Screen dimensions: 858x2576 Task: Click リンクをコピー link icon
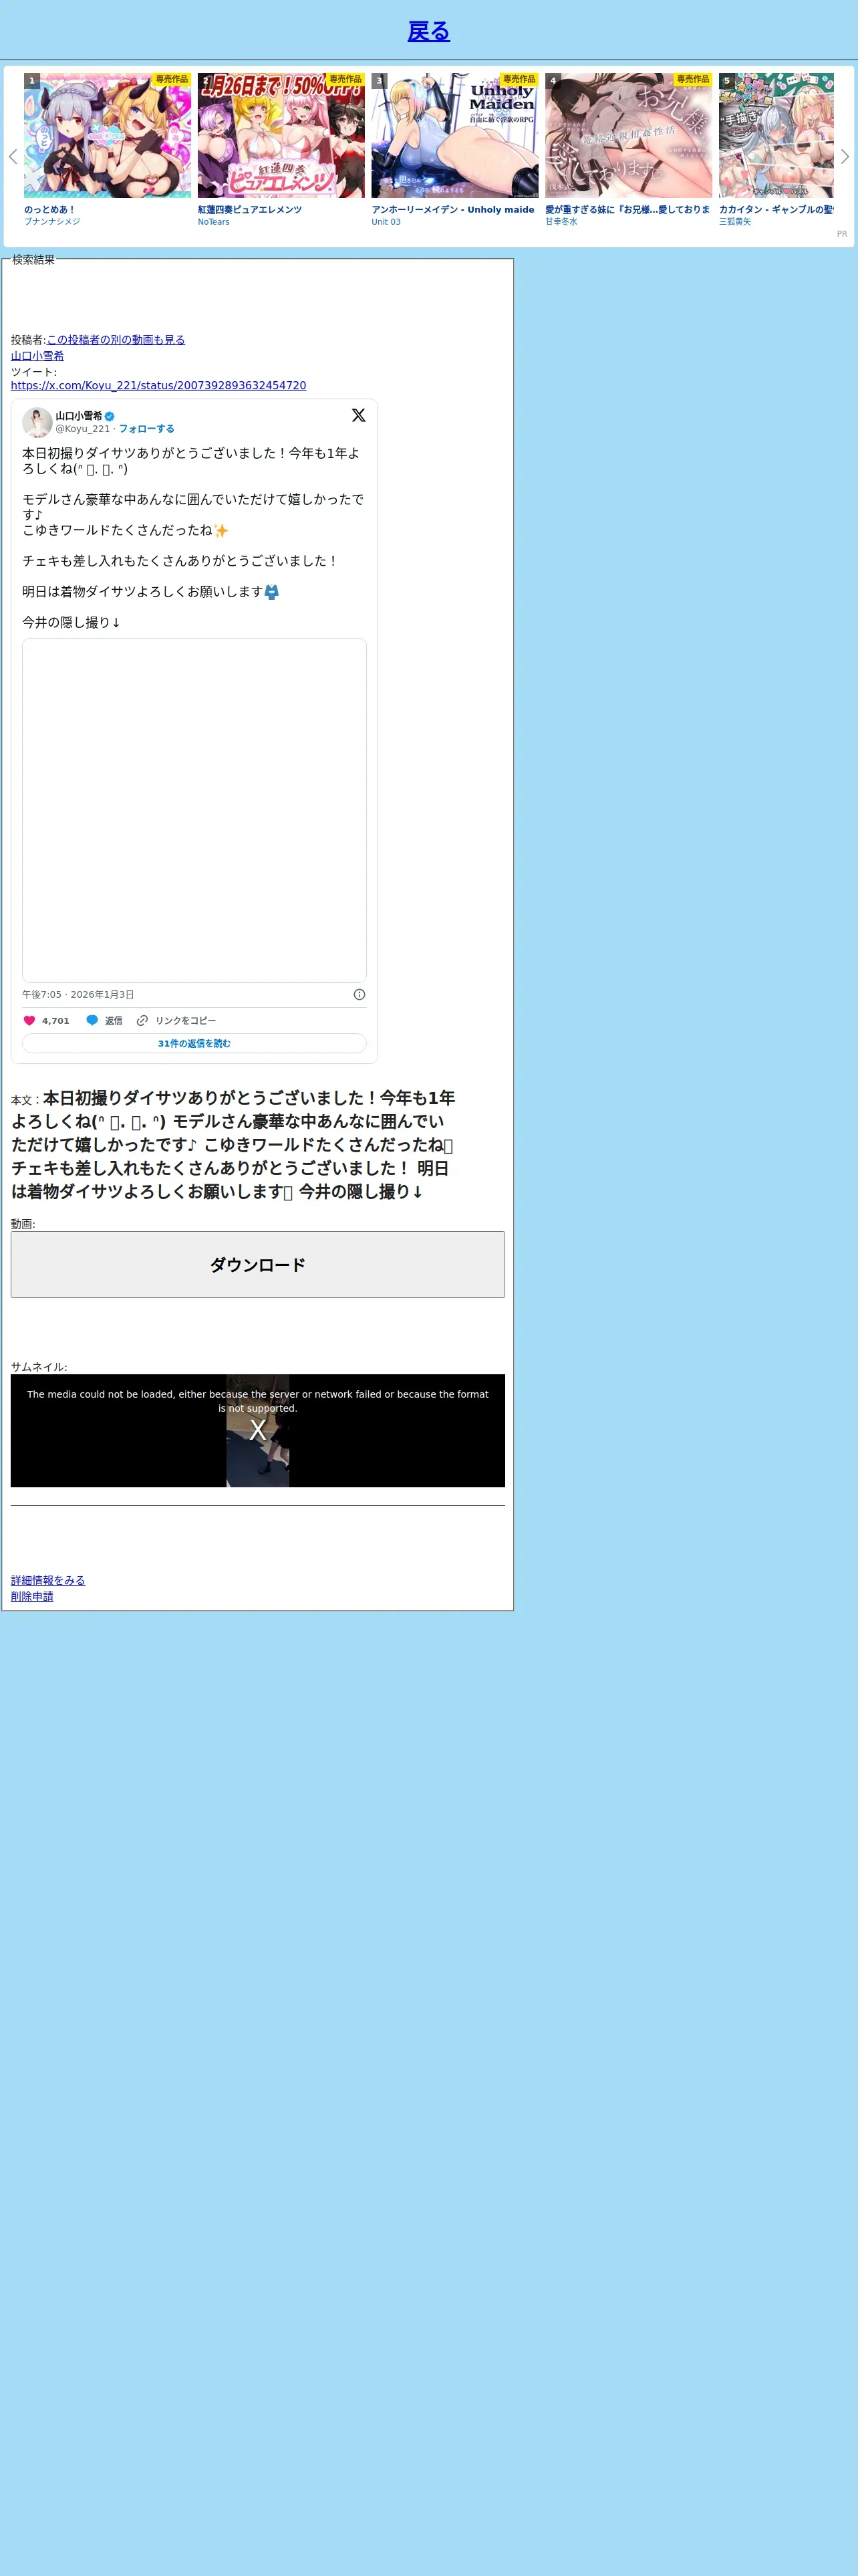142,1021
